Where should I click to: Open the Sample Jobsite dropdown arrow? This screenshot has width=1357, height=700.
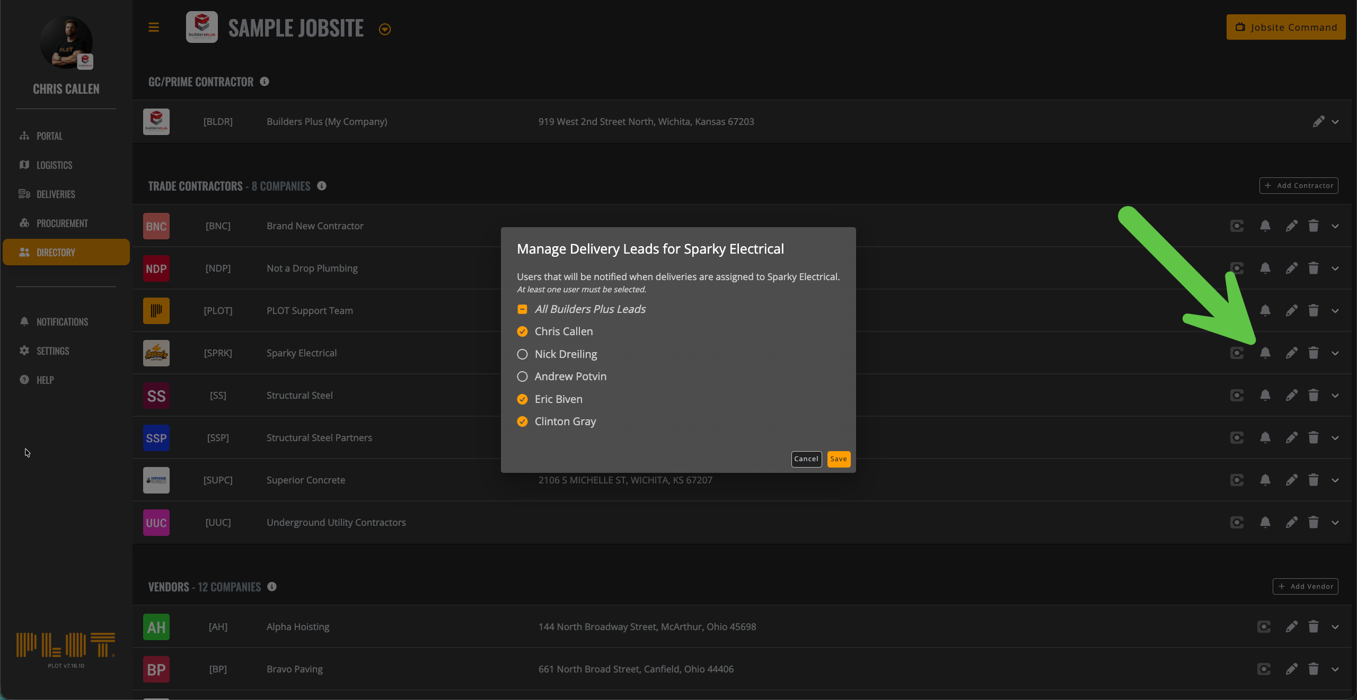point(385,30)
